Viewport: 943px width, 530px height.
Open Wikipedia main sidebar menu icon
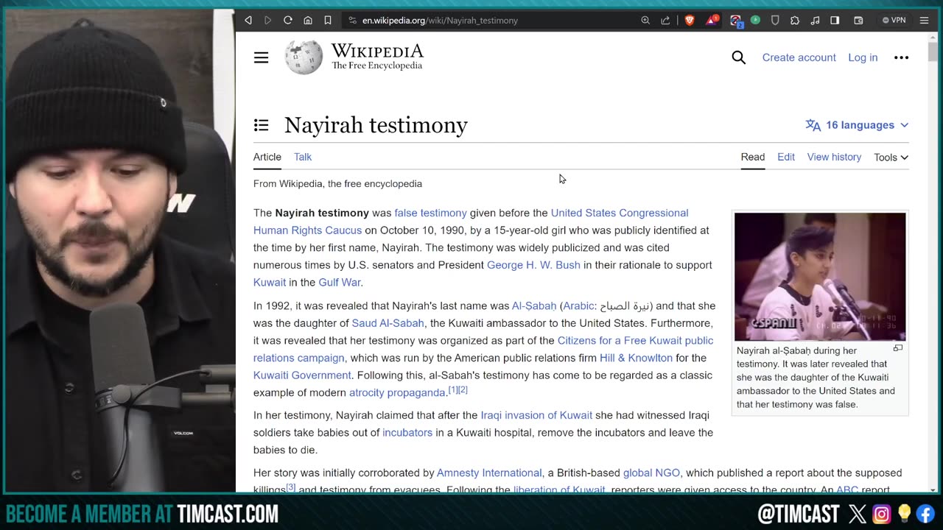tap(261, 57)
